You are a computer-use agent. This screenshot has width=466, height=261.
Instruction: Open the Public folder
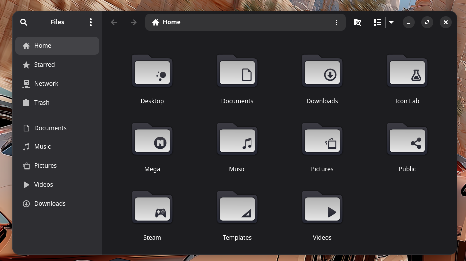407,142
